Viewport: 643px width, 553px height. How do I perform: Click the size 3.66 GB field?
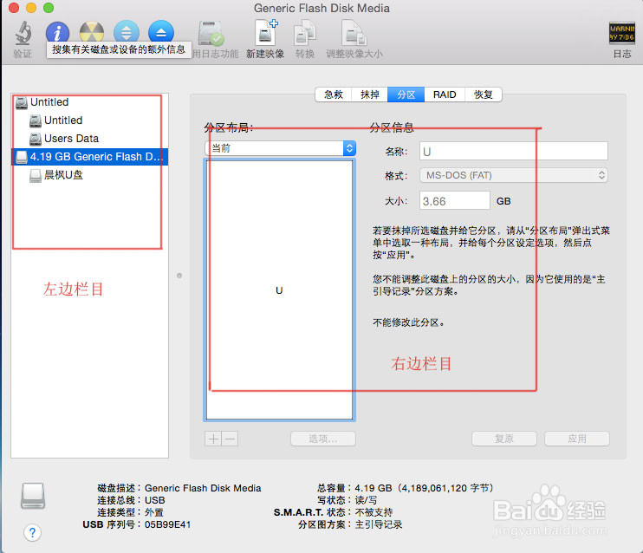click(x=454, y=200)
